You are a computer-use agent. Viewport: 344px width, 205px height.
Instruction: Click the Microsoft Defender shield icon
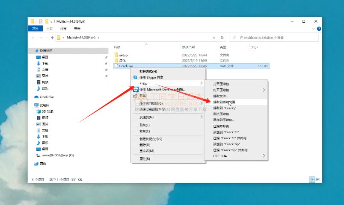coord(136,89)
